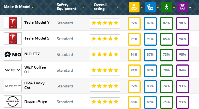Click ORA Funky Cat Standard equipment text
Viewport: 199px width, 109px height.
coord(65,86)
